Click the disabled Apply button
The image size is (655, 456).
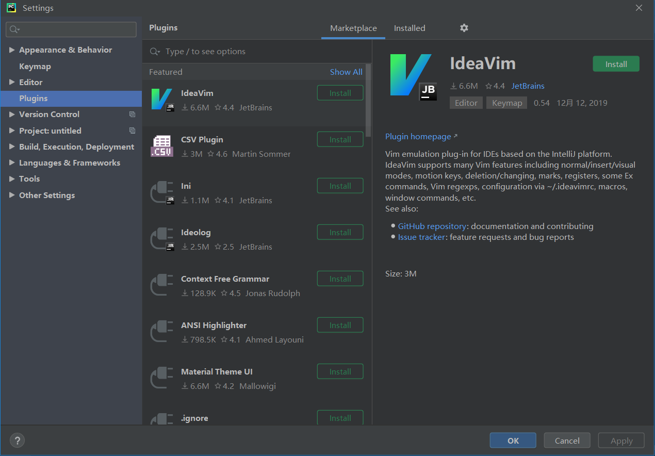tap(621, 441)
